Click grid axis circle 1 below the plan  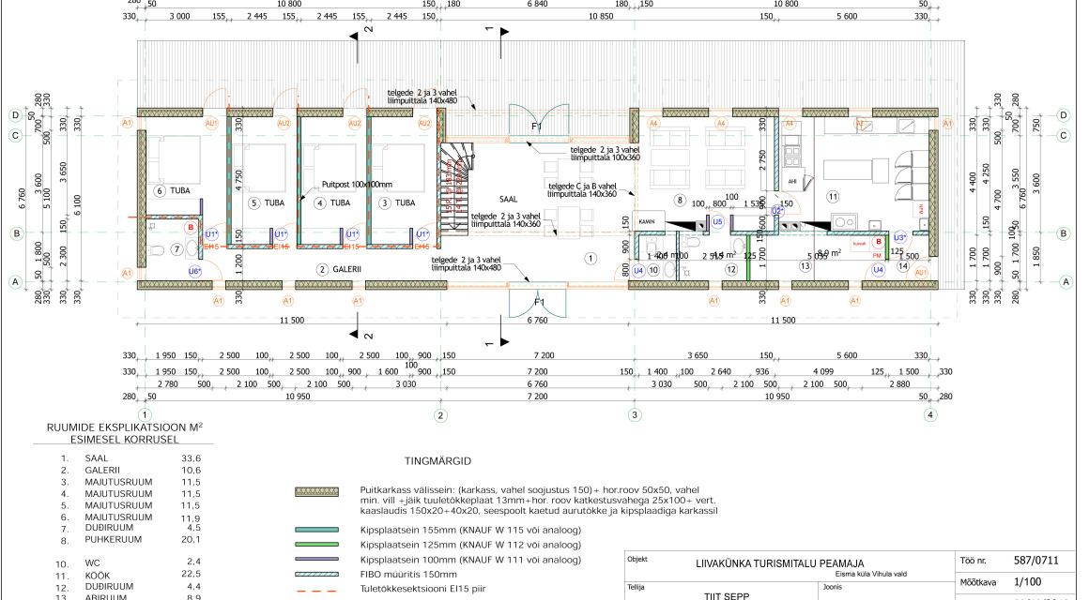pyautogui.click(x=145, y=415)
